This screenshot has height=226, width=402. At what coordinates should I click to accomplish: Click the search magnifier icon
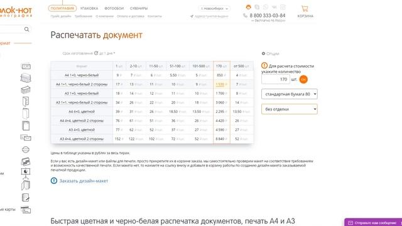[x=26, y=30]
